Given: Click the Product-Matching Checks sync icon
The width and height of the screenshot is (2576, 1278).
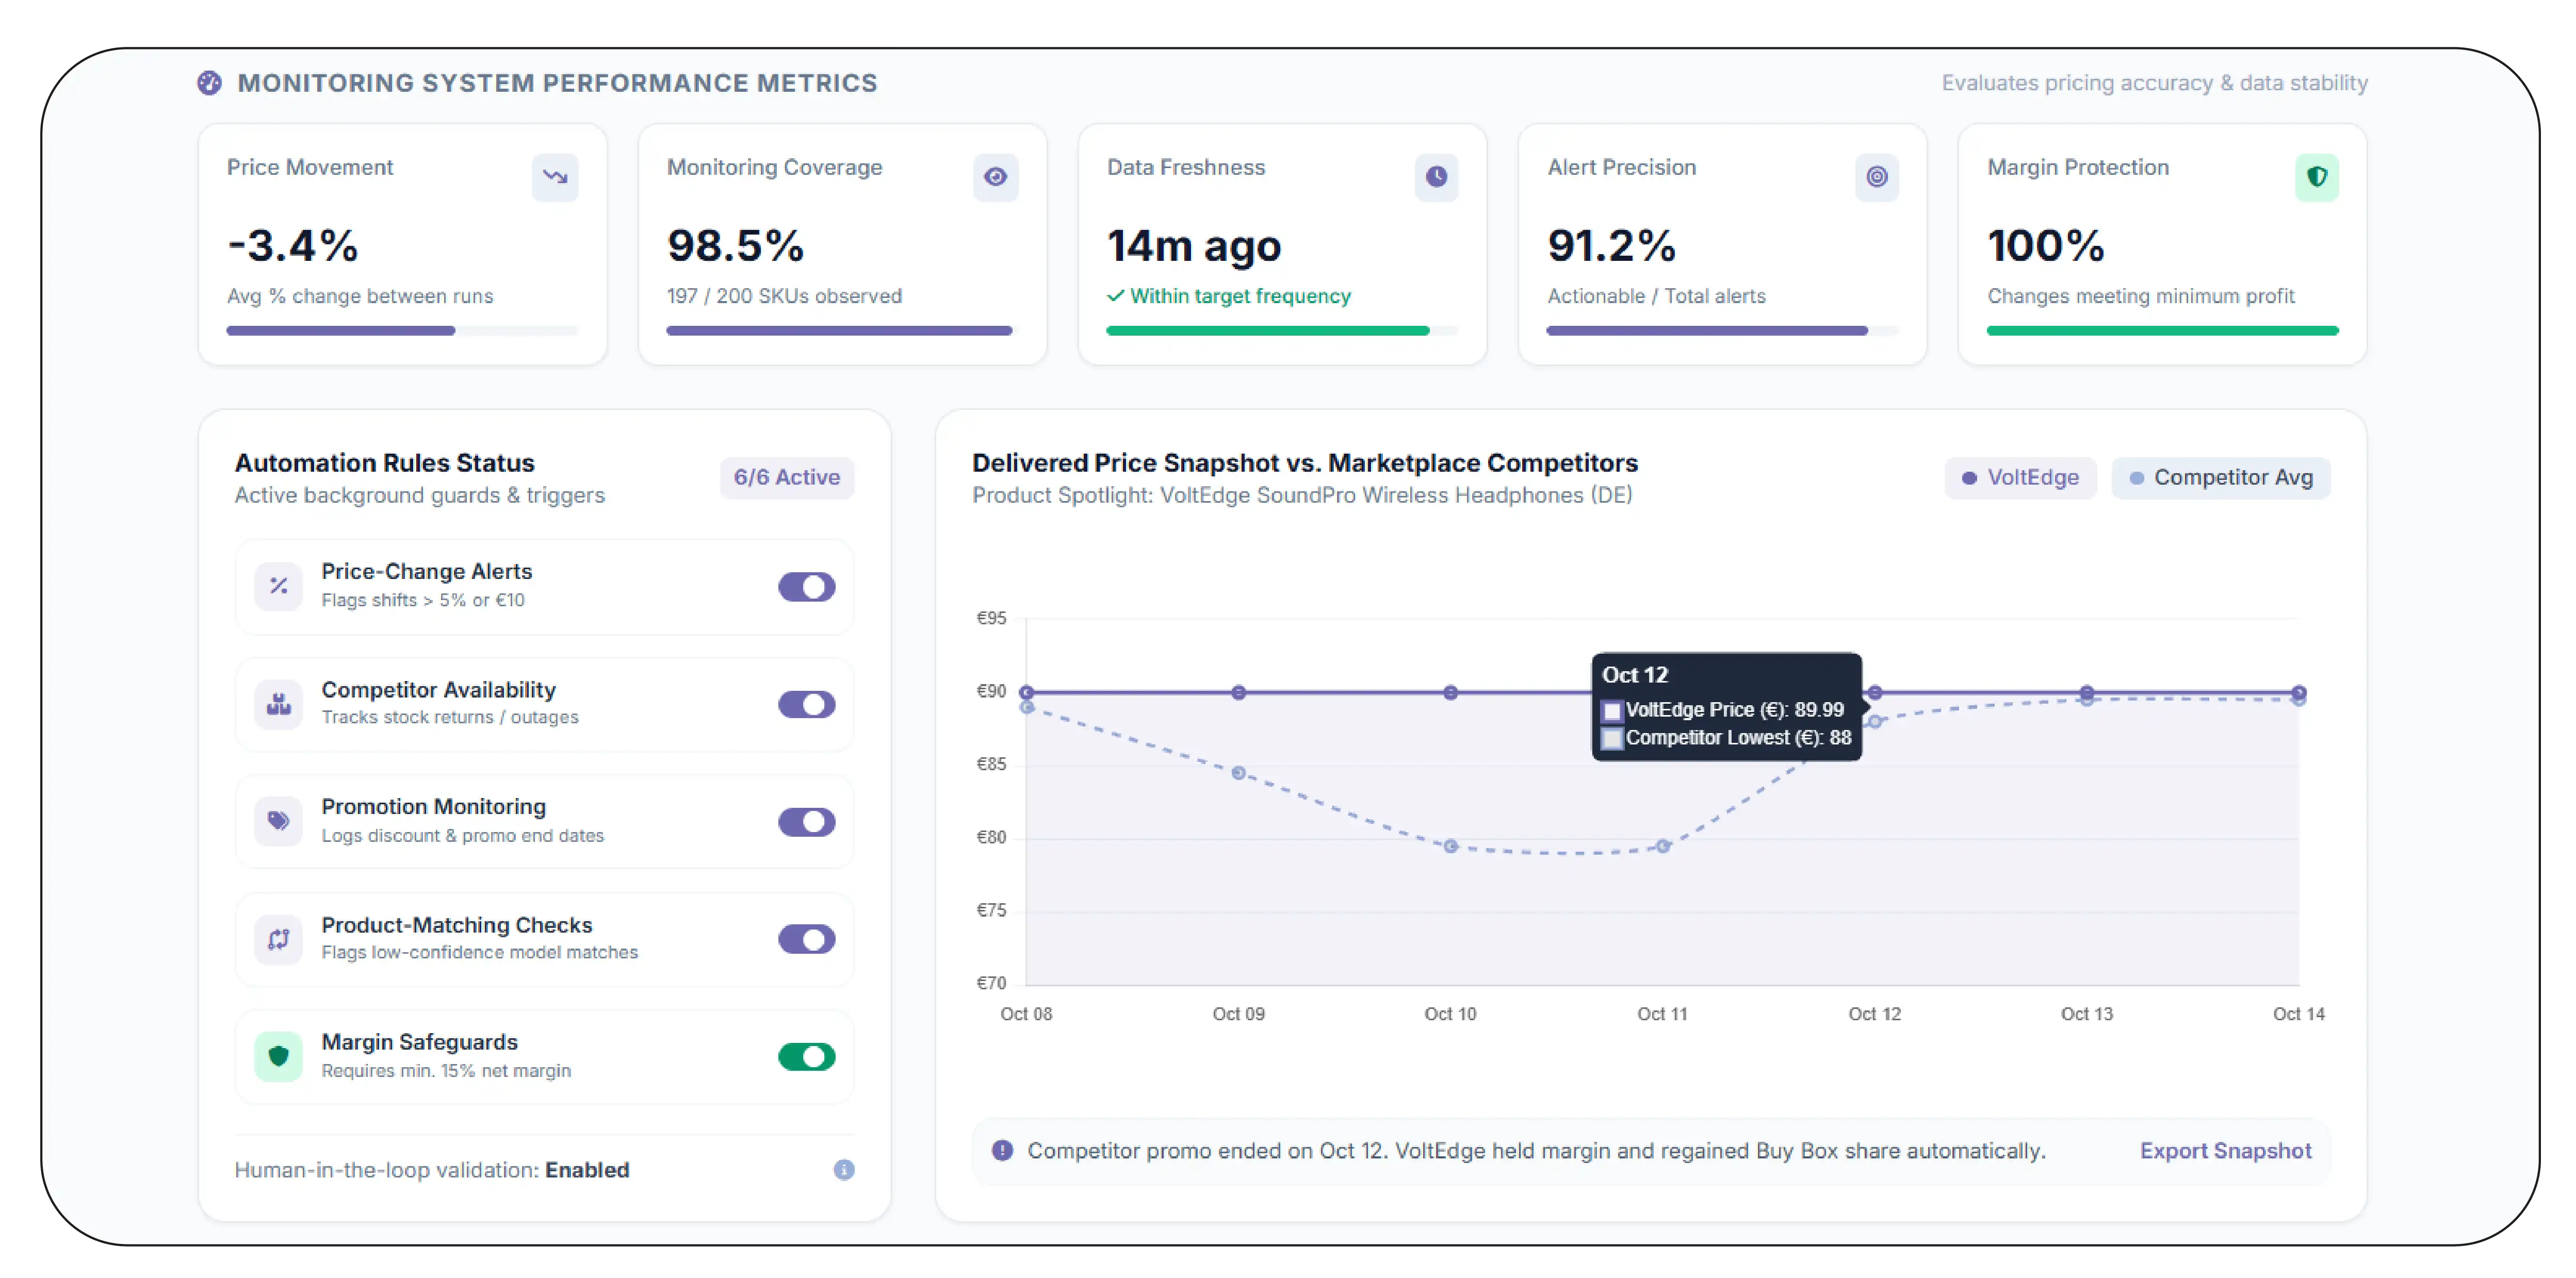Looking at the screenshot, I should 278,938.
